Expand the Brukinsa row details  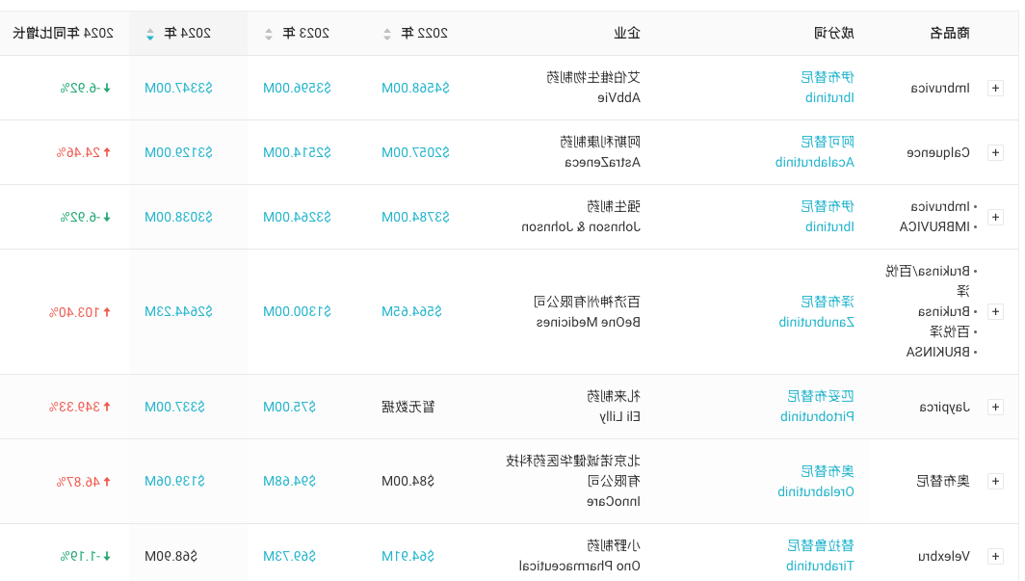pyautogui.click(x=995, y=312)
